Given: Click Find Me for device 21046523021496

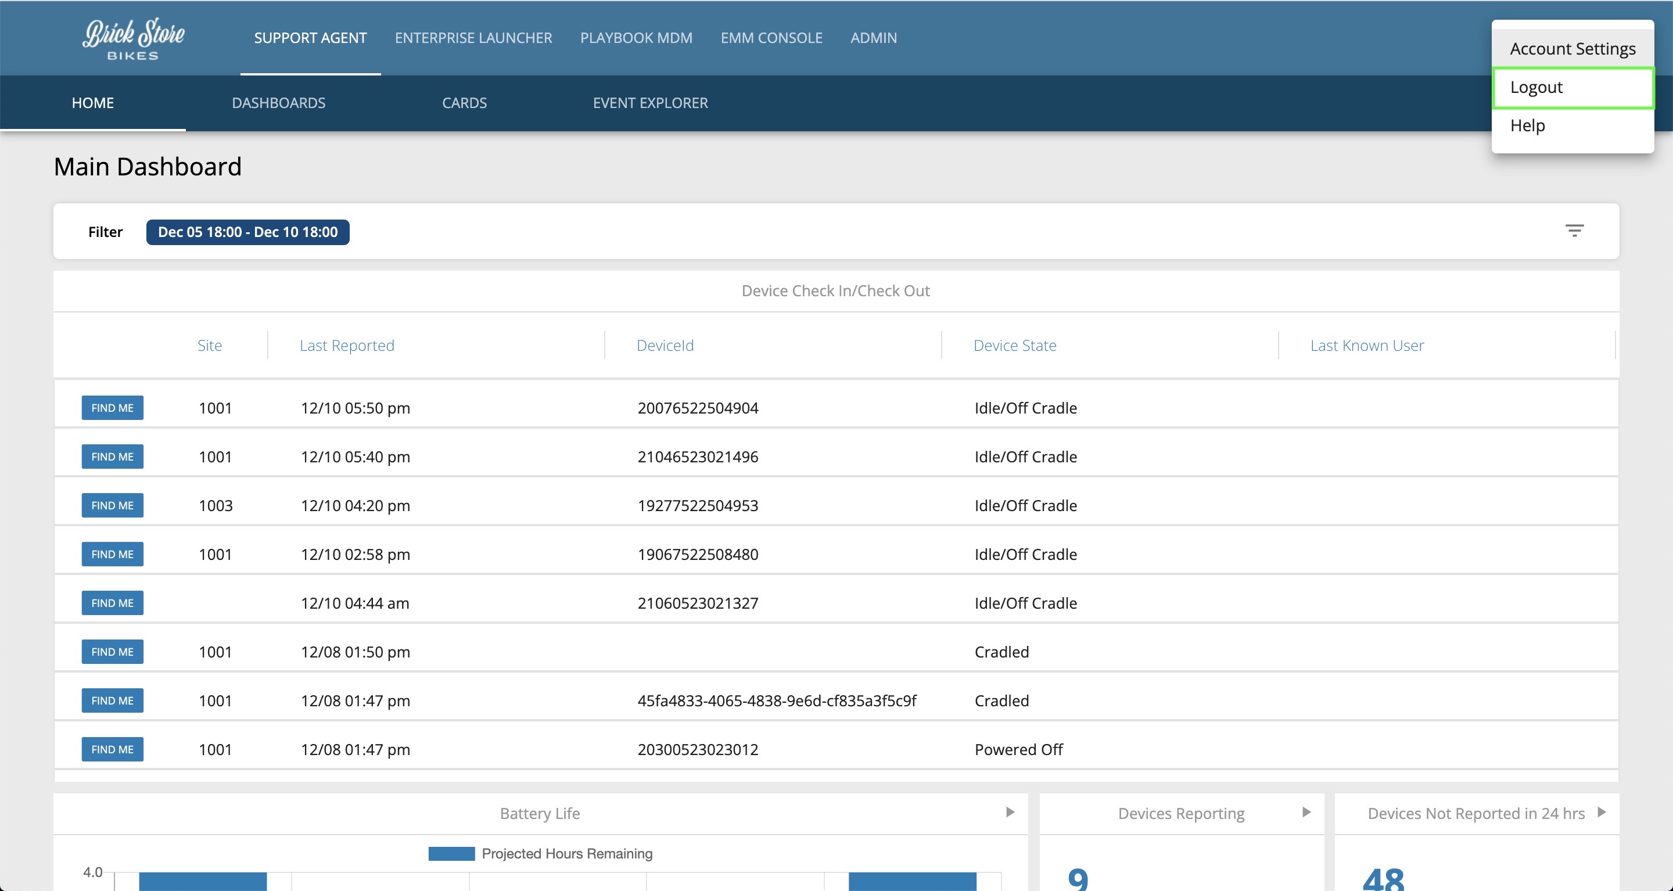Looking at the screenshot, I should tap(112, 457).
